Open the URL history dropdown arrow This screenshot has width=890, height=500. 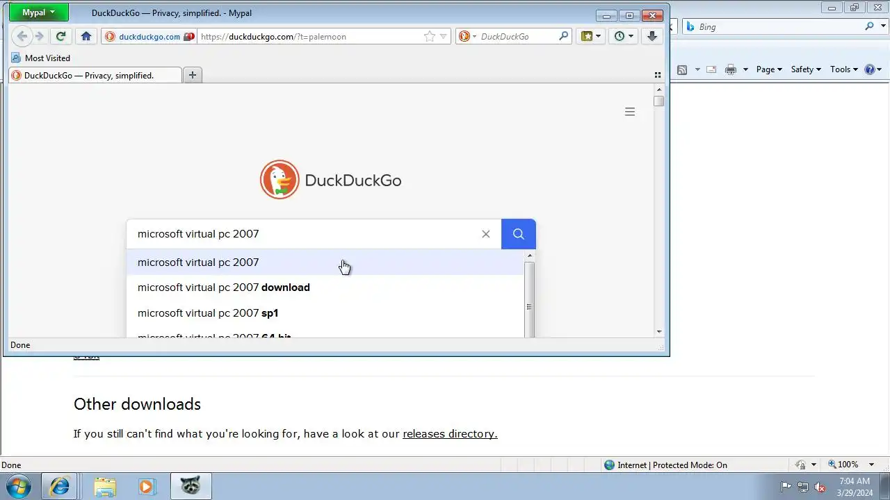(443, 37)
